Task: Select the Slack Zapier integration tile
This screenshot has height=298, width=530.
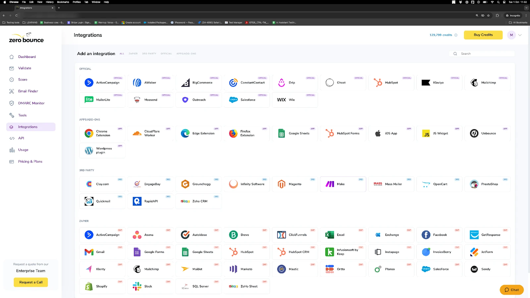Action: click(x=150, y=286)
